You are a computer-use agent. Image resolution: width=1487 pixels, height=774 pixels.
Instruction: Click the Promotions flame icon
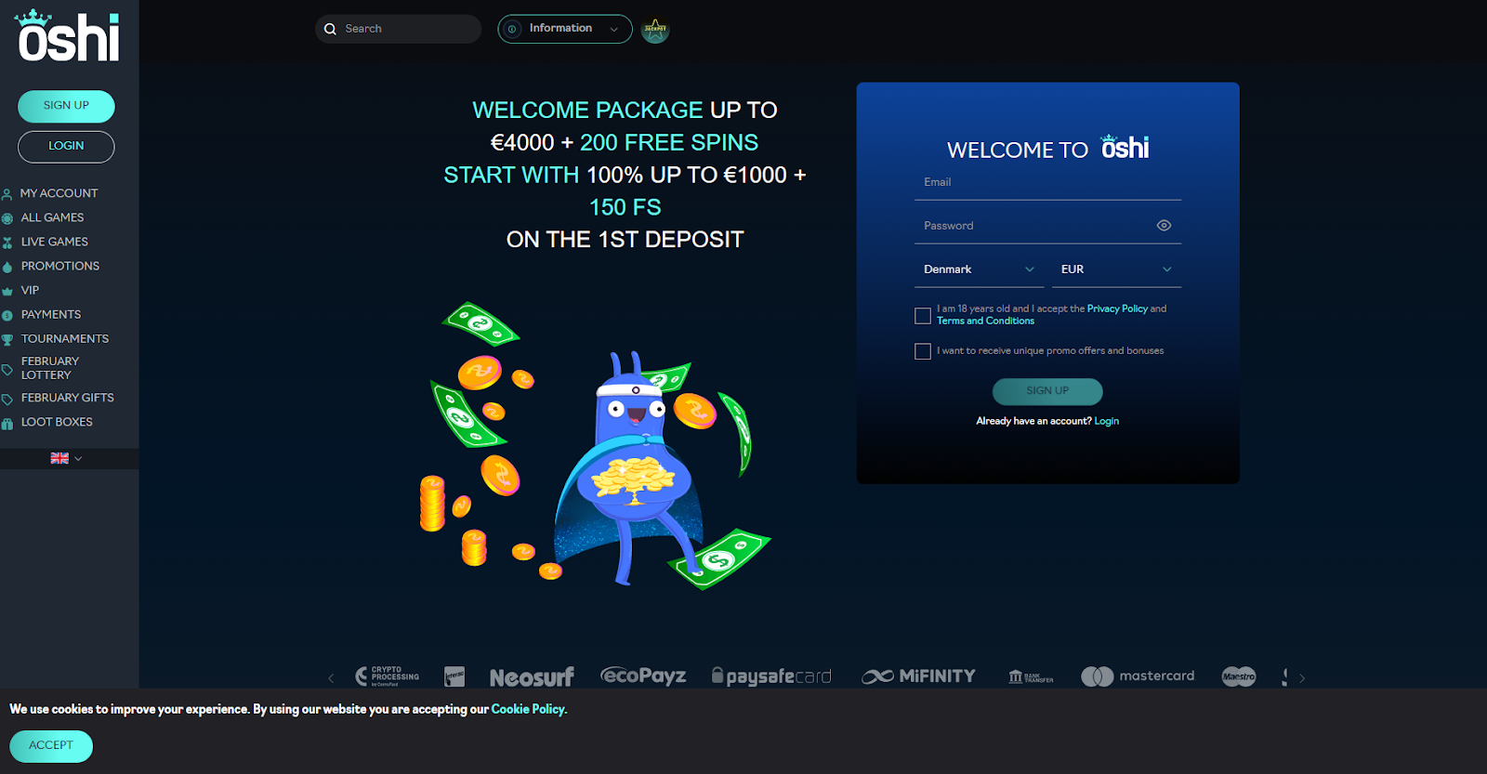[x=7, y=267]
